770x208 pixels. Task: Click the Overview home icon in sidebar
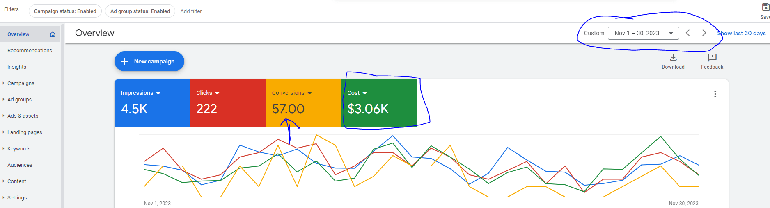53,34
